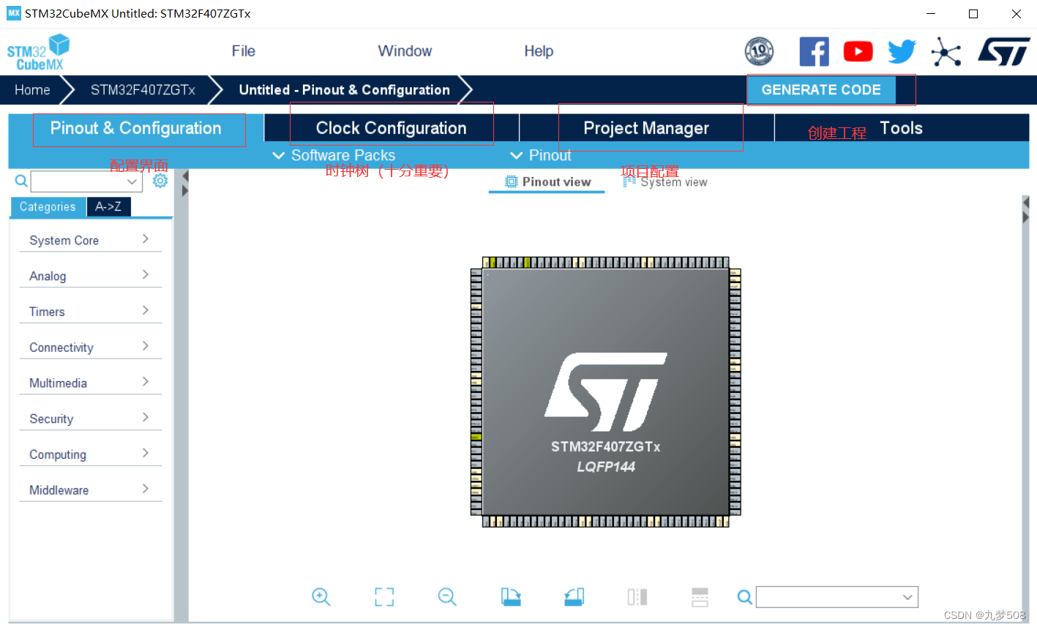Screen dimensions: 1037x627
Task: Open the Window menu
Action: click(x=405, y=51)
